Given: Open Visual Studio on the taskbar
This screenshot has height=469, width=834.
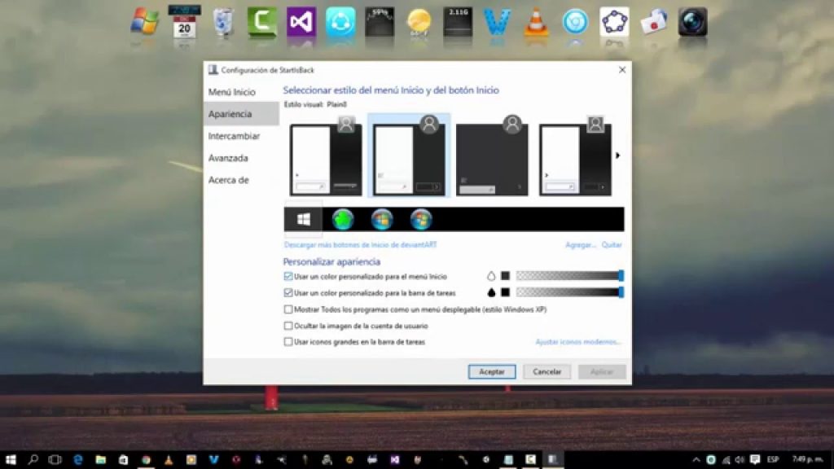Looking at the screenshot, I should point(395,459).
